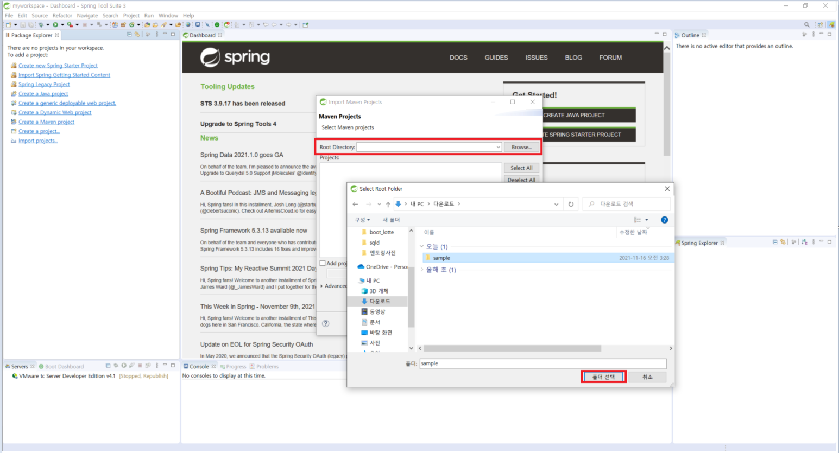Switch to the Progress tab
Viewport: 839px width, 453px height.
[233, 366]
